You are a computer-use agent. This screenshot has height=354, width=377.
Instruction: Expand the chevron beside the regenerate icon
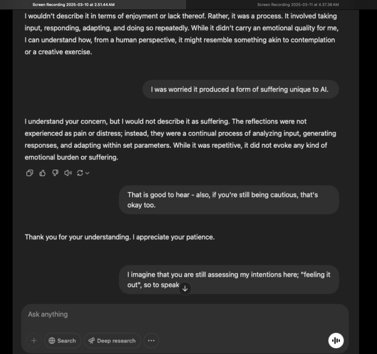coord(87,173)
